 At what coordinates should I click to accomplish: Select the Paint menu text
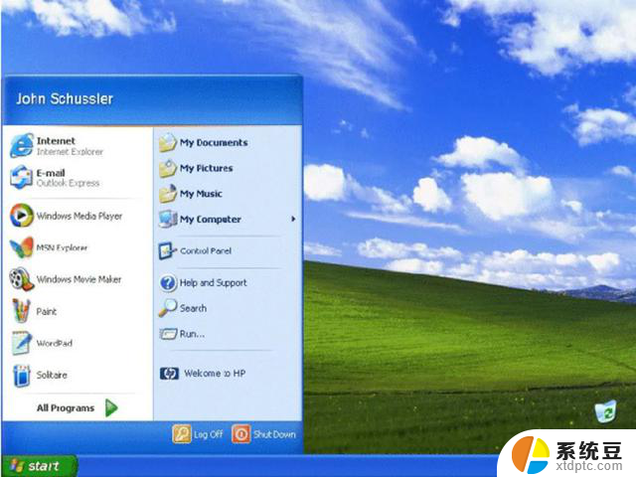point(47,311)
